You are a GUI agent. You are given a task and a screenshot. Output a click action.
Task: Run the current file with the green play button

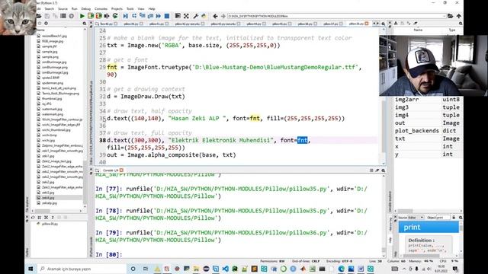coord(82,16)
